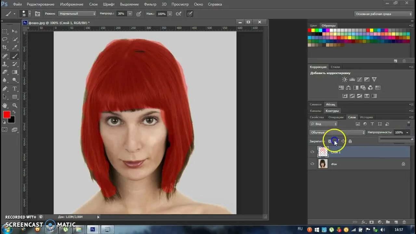
Task: Open the Фильтр menu
Action: pos(150,4)
